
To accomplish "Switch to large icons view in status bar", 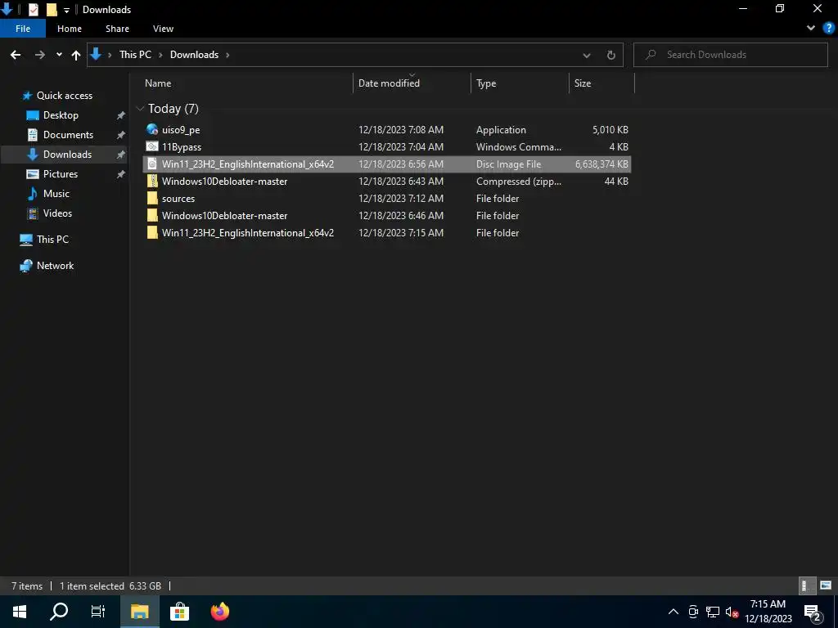I will click(825, 585).
